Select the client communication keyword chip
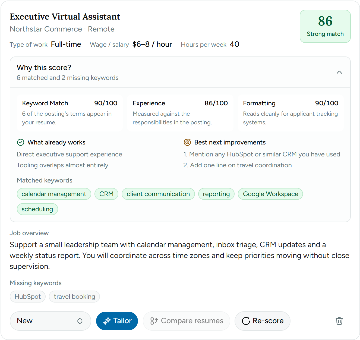 click(x=158, y=194)
